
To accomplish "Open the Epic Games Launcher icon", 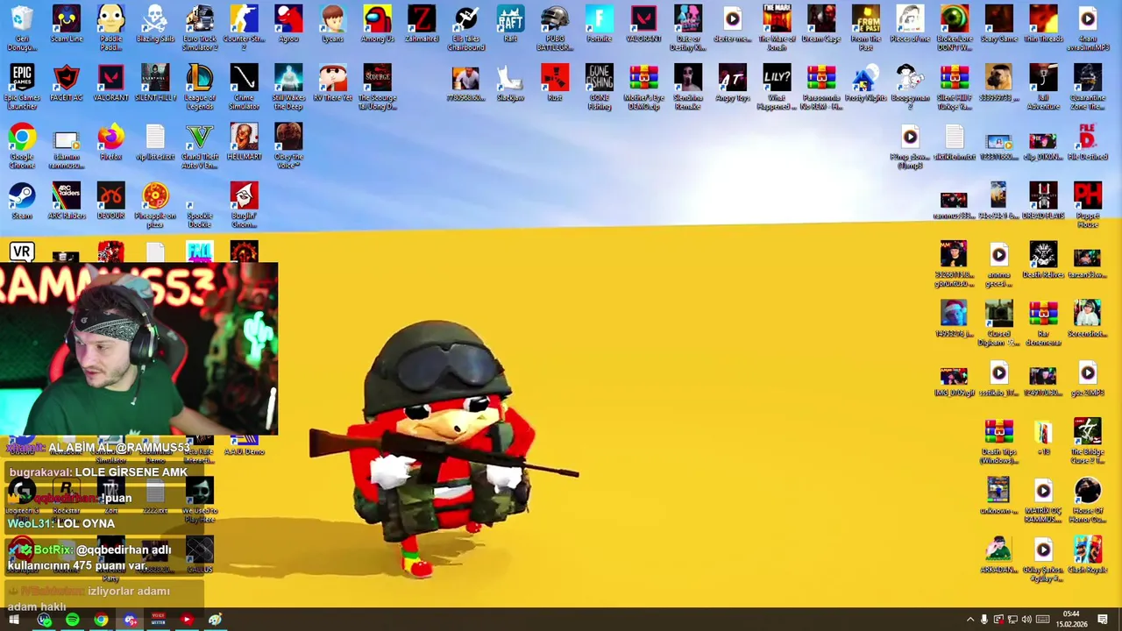I will point(22,86).
